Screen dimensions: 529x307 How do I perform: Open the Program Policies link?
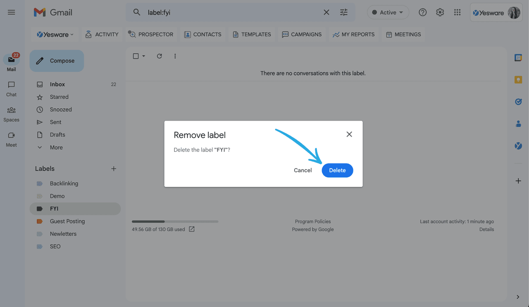coord(313,221)
